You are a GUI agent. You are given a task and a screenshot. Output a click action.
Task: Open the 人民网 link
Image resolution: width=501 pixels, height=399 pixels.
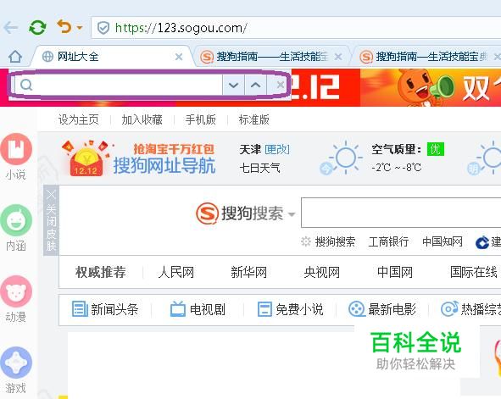pos(176,272)
